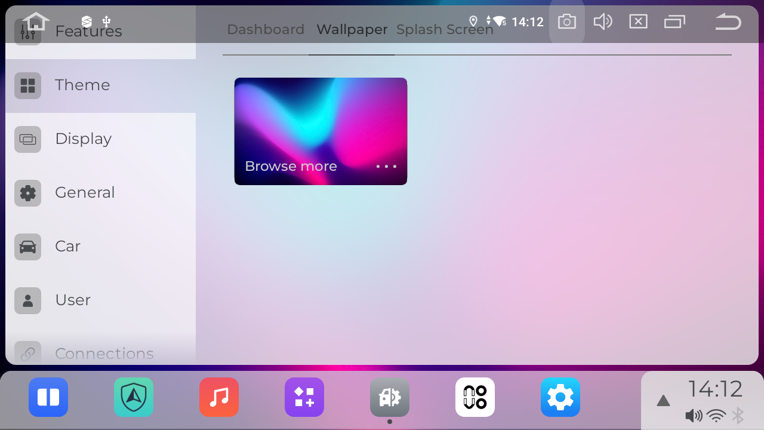Expand the tray with triangle arrow
The image size is (764, 430).
[663, 401]
